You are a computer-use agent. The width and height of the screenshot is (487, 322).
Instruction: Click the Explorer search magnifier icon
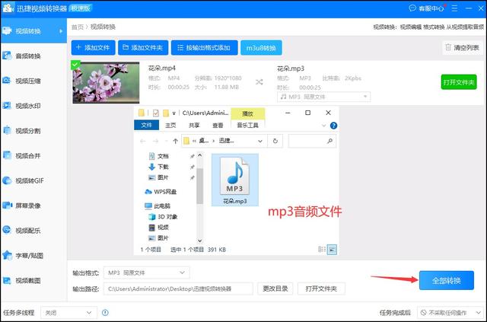click(x=329, y=141)
